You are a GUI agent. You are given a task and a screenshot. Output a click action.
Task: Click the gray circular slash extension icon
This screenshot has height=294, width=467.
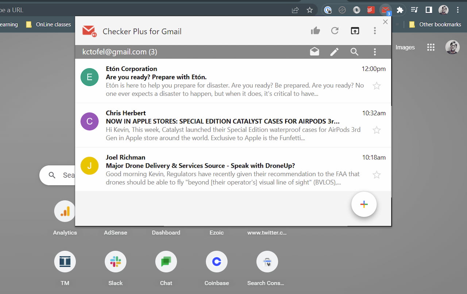pyautogui.click(x=342, y=10)
